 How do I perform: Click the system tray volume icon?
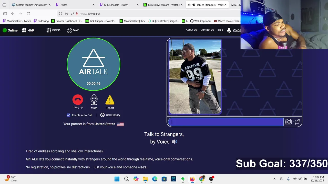tap(300, 179)
